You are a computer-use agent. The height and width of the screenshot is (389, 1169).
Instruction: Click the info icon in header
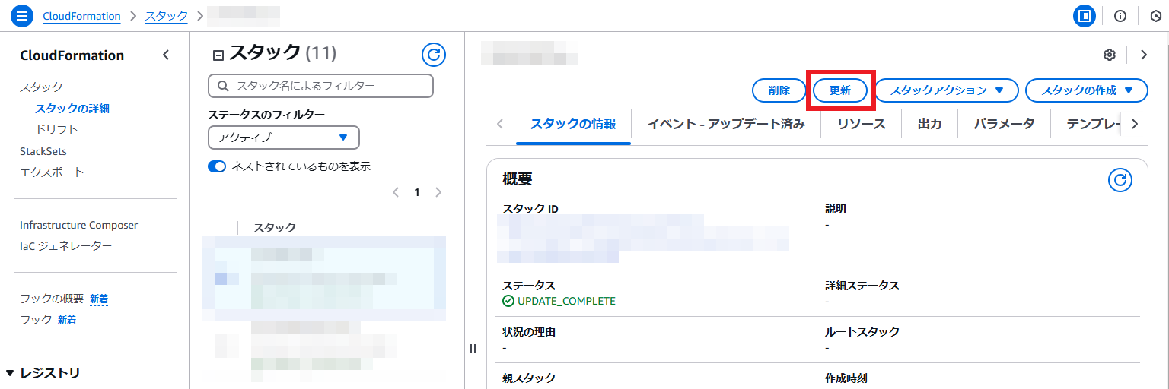tap(1120, 16)
